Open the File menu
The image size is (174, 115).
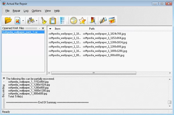coord(7,11)
